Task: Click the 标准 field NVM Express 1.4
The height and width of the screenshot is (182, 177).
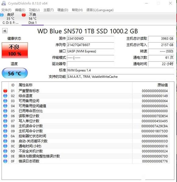Action: 121,70
